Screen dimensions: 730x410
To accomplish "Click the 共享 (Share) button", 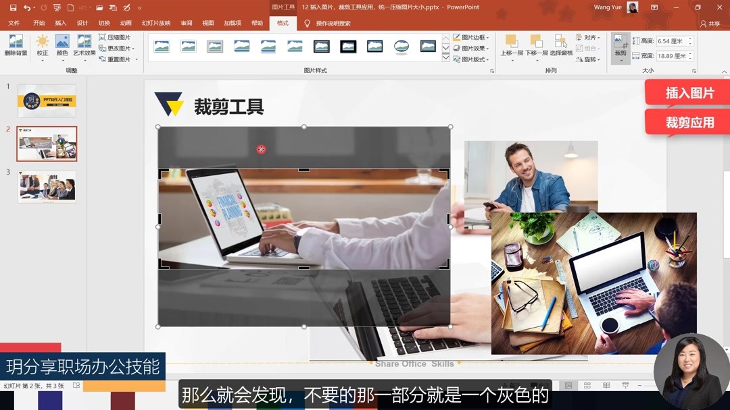I will tap(713, 22).
